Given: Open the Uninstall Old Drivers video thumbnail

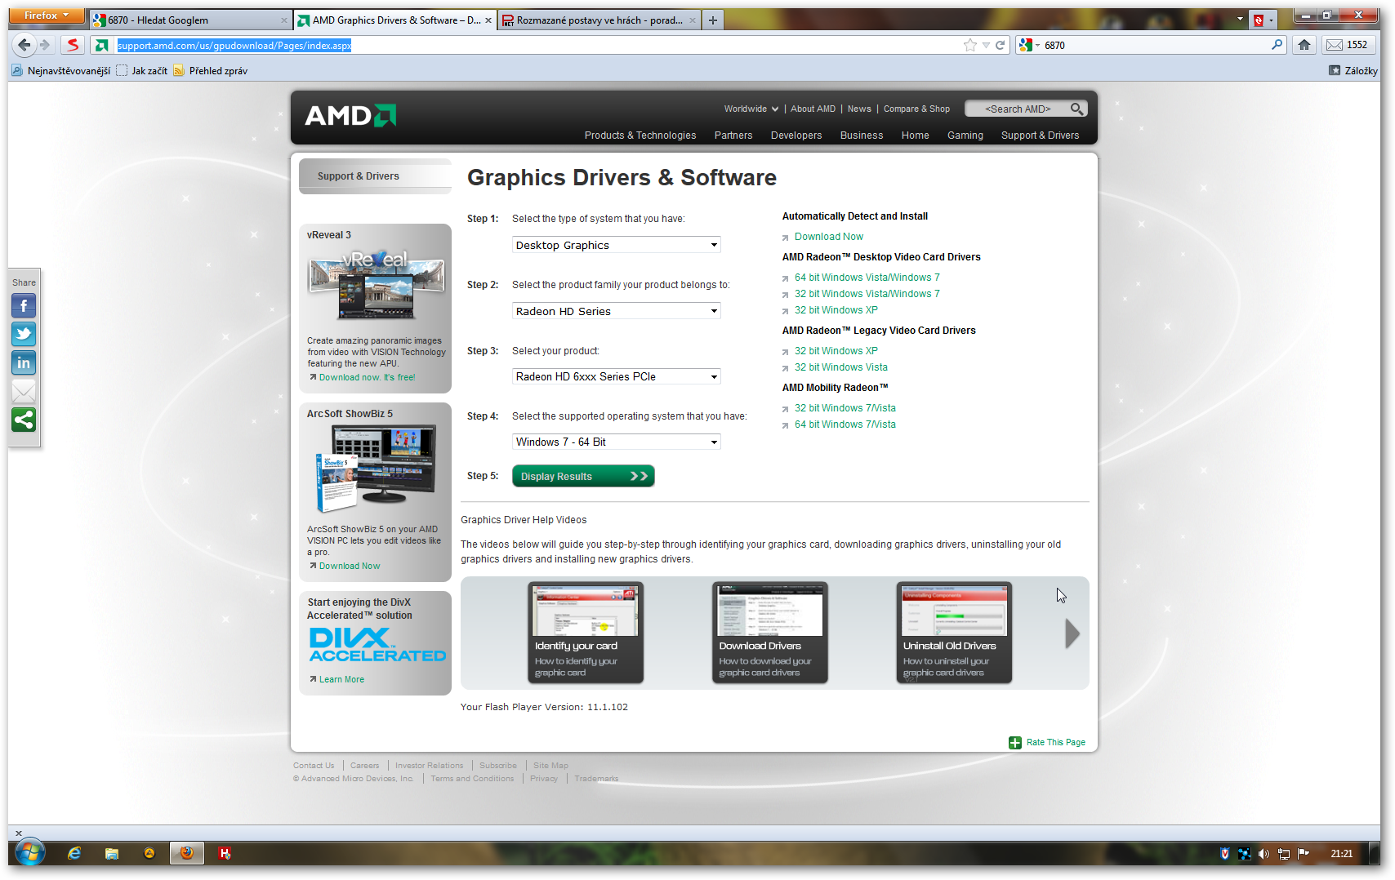Looking at the screenshot, I should [954, 632].
